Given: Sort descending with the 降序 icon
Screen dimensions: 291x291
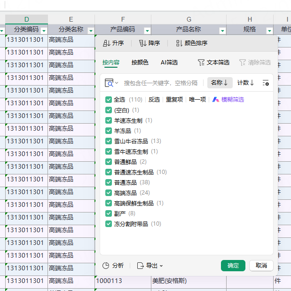Looking at the screenshot, I should coord(143,43).
